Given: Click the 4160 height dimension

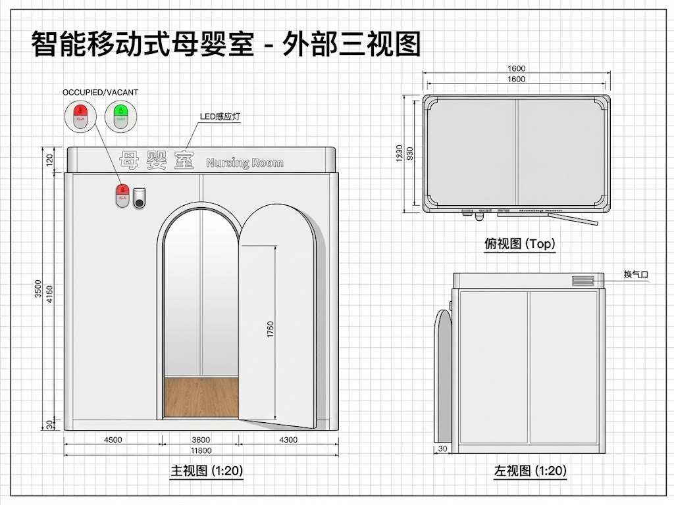Looking at the screenshot, I should [49, 294].
